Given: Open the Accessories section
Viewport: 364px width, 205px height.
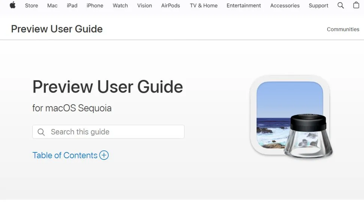Looking at the screenshot, I should click(285, 6).
